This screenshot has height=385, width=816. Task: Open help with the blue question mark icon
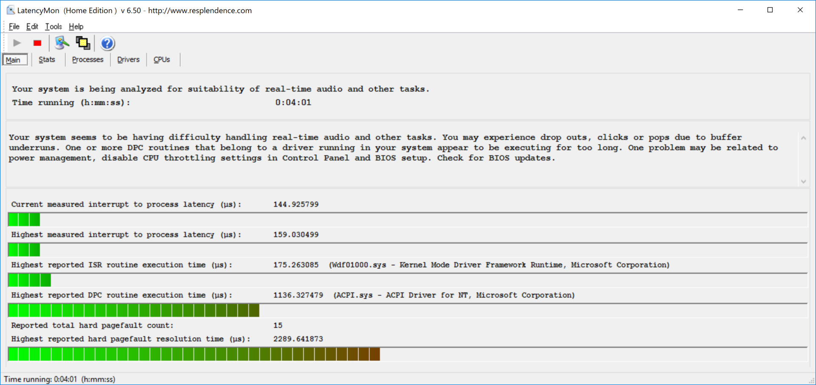[x=108, y=43]
